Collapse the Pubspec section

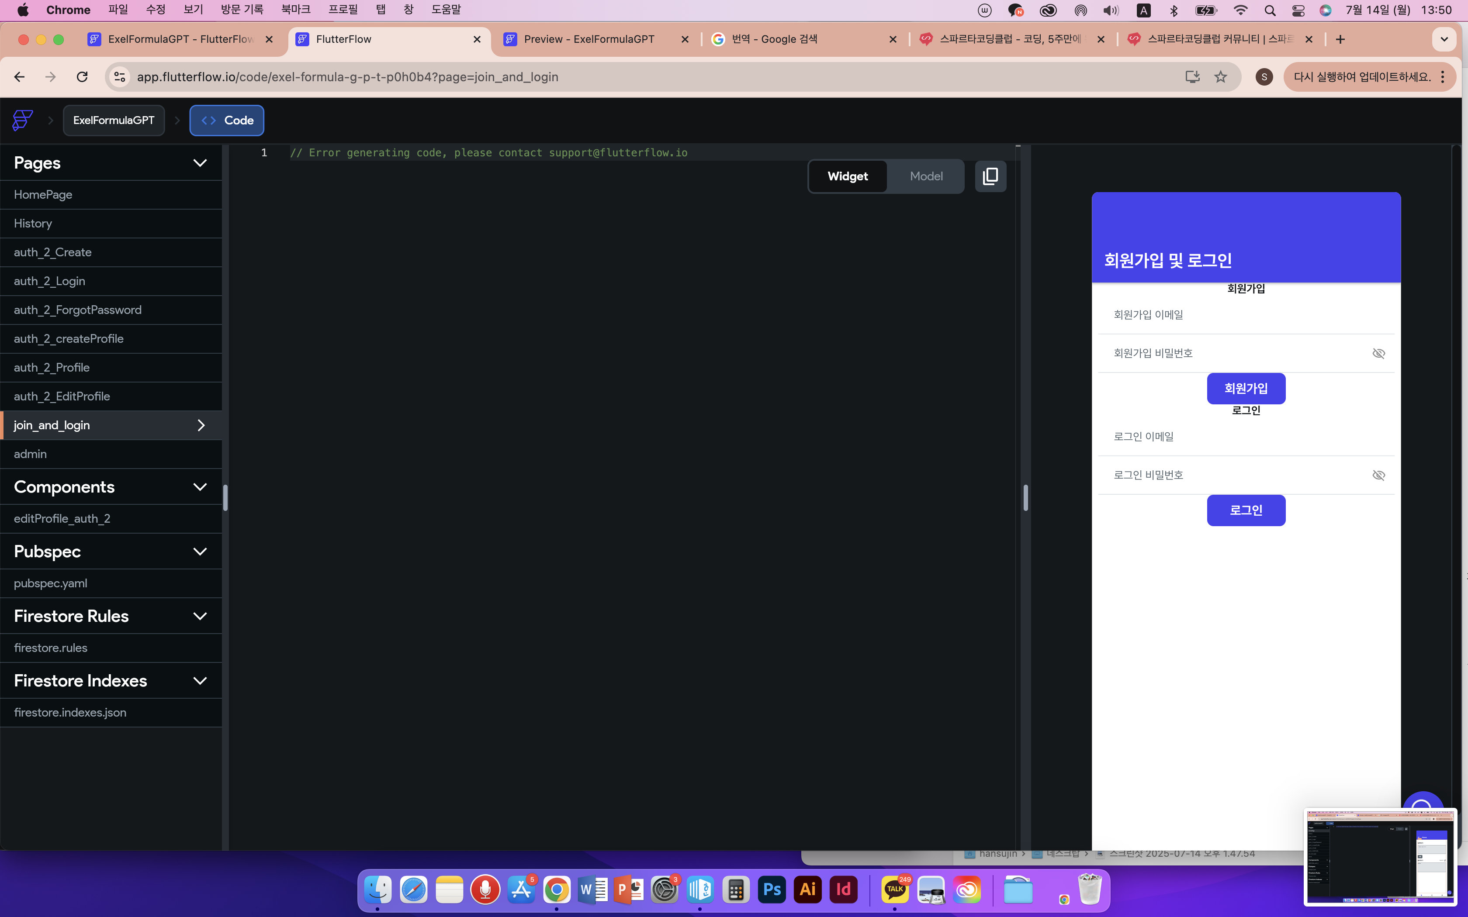[x=200, y=552]
